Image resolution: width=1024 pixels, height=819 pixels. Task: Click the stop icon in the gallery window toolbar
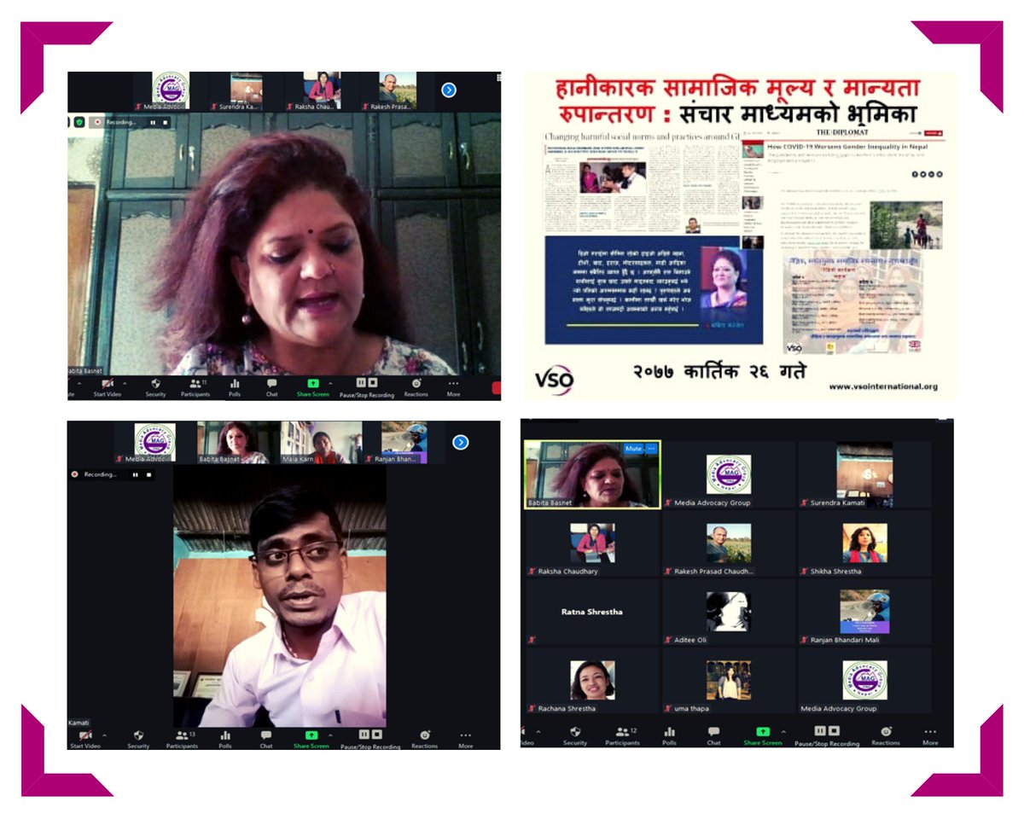click(833, 731)
